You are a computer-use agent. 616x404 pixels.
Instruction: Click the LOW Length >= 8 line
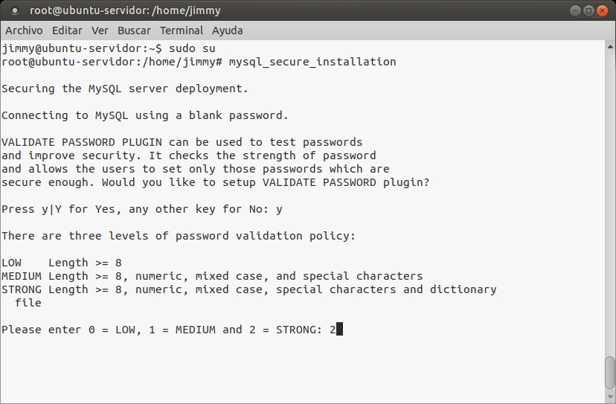[62, 263]
